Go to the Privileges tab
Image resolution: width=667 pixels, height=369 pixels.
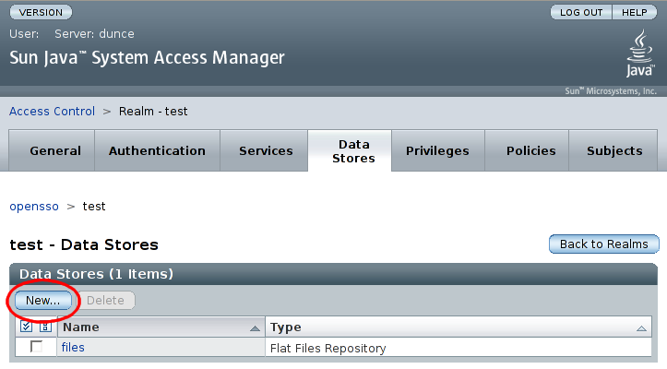pos(437,150)
